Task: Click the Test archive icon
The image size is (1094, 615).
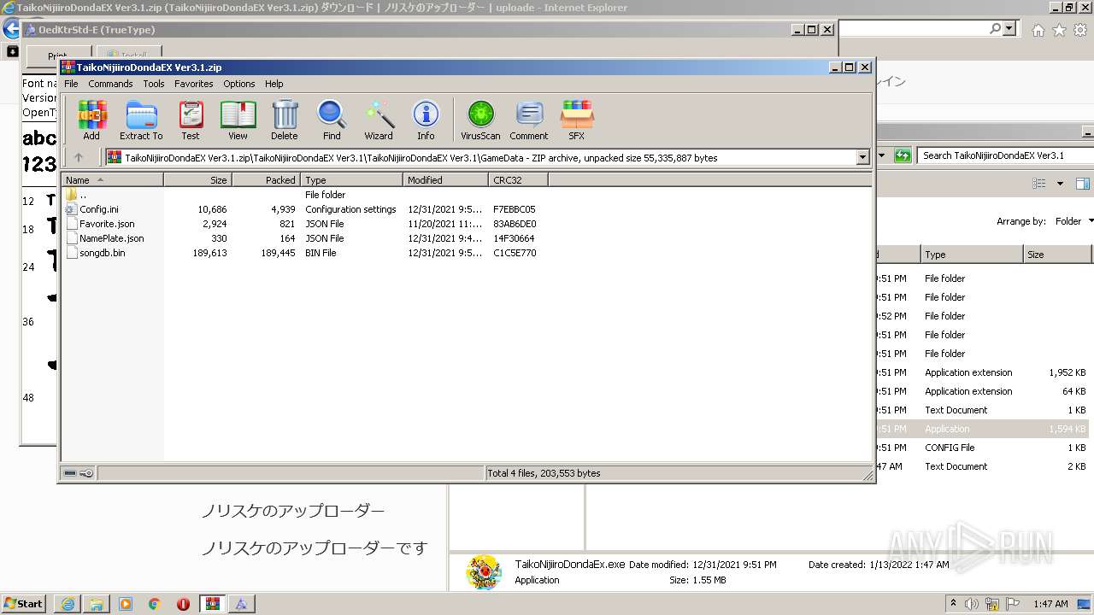Action: [x=191, y=120]
